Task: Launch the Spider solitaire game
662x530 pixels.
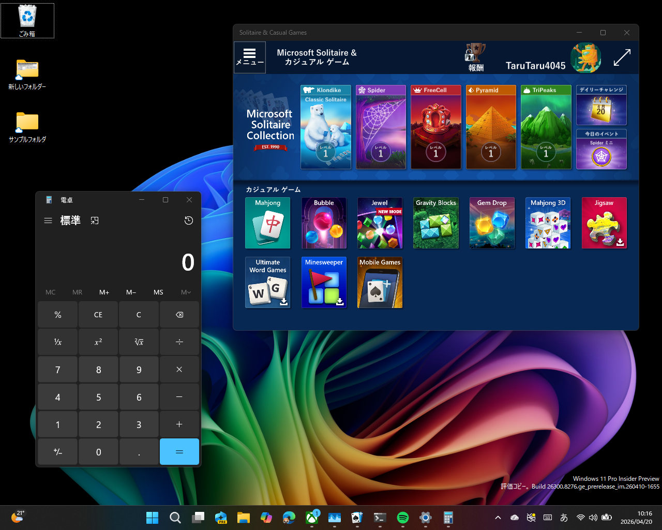Action: pyautogui.click(x=381, y=126)
